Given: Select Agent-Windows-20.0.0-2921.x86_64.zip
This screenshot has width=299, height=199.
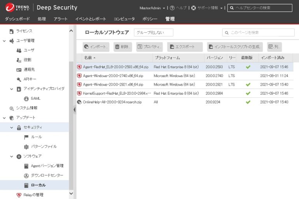Looking at the screenshot, I should click(185, 85).
